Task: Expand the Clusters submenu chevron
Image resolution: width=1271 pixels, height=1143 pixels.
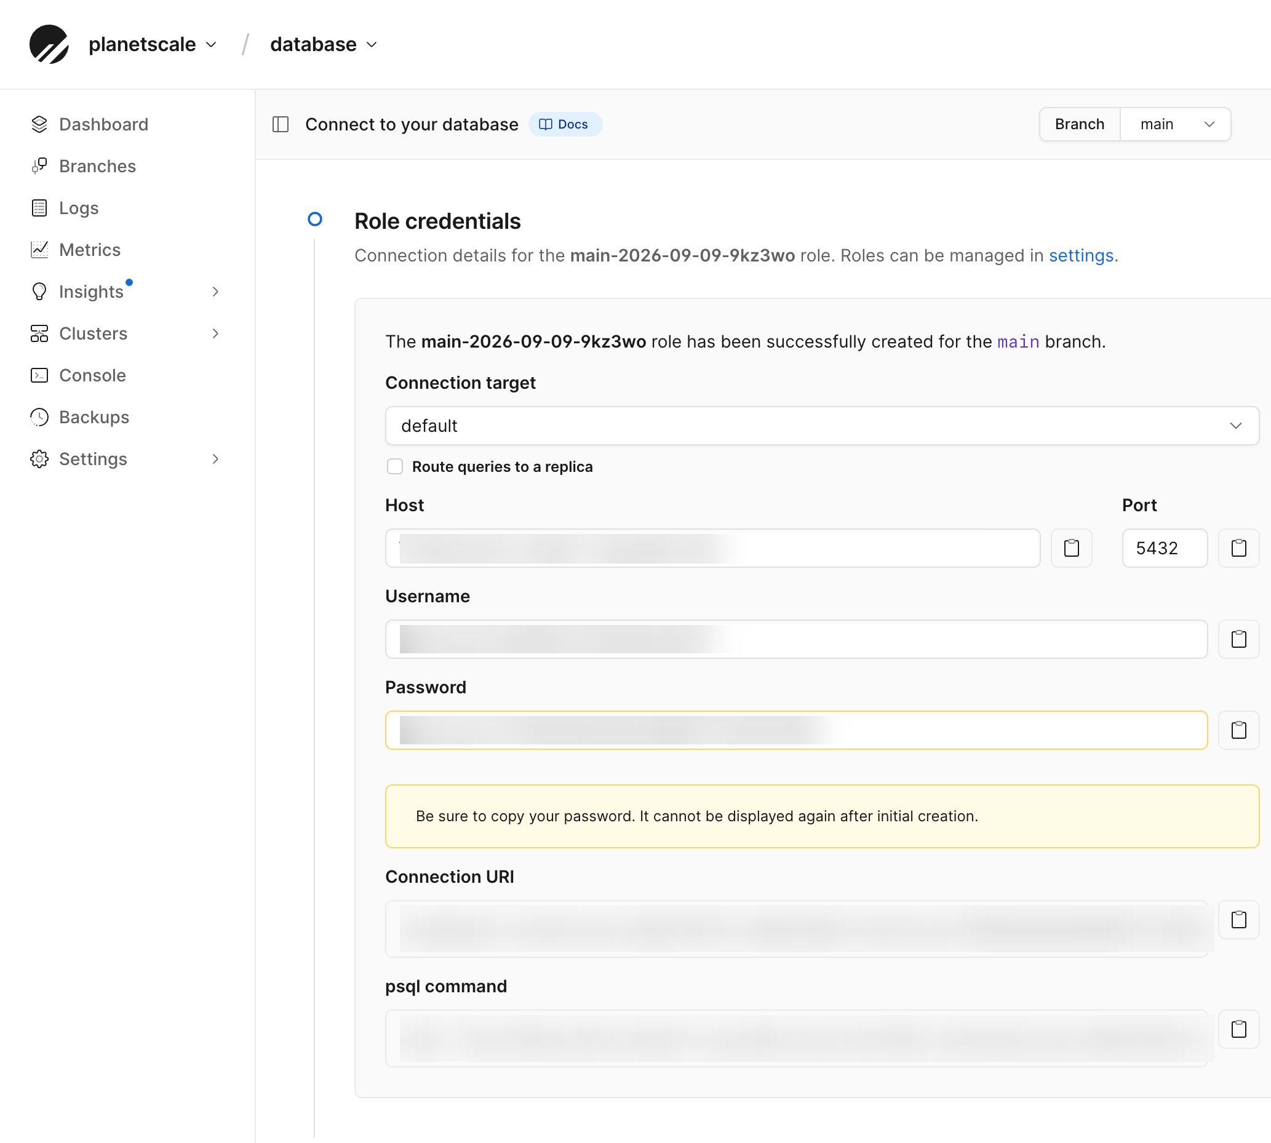Action: (215, 333)
